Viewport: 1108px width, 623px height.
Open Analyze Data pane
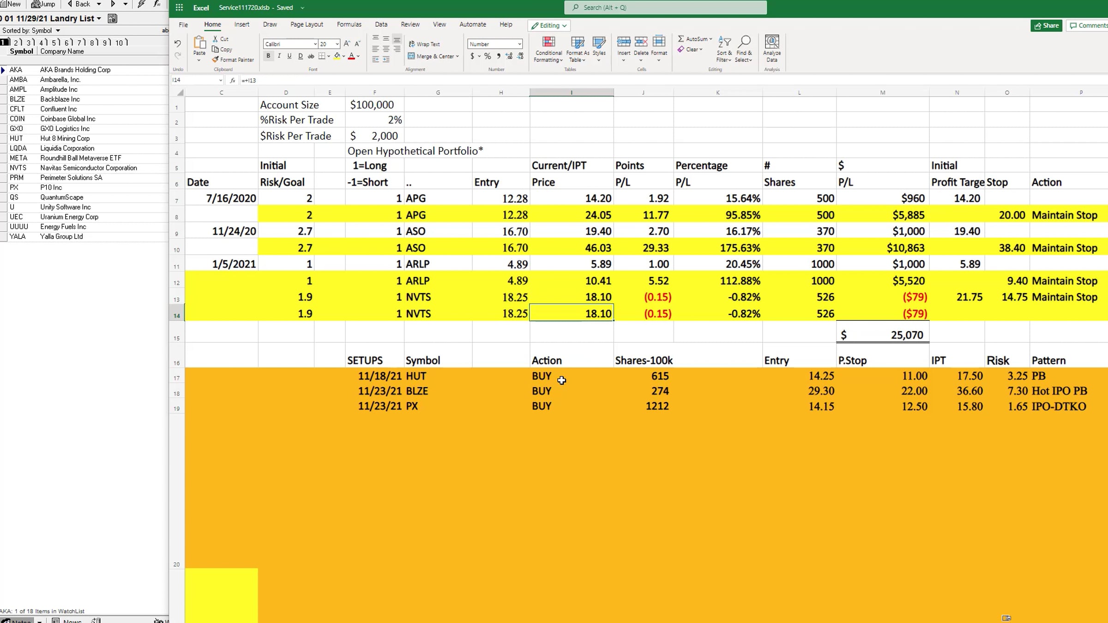tap(772, 48)
